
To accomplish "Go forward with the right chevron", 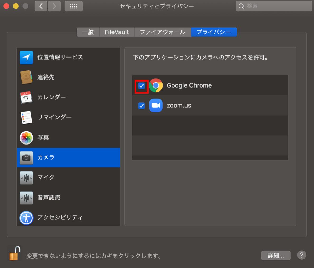I will tap(54, 6).
